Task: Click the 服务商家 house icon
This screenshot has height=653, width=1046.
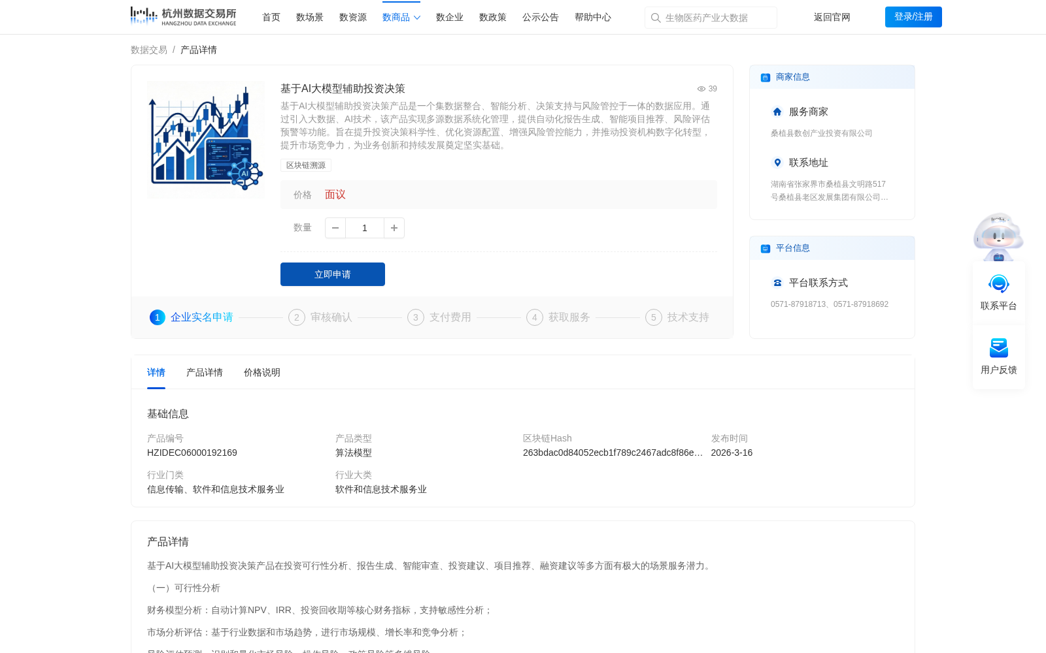Action: click(777, 112)
